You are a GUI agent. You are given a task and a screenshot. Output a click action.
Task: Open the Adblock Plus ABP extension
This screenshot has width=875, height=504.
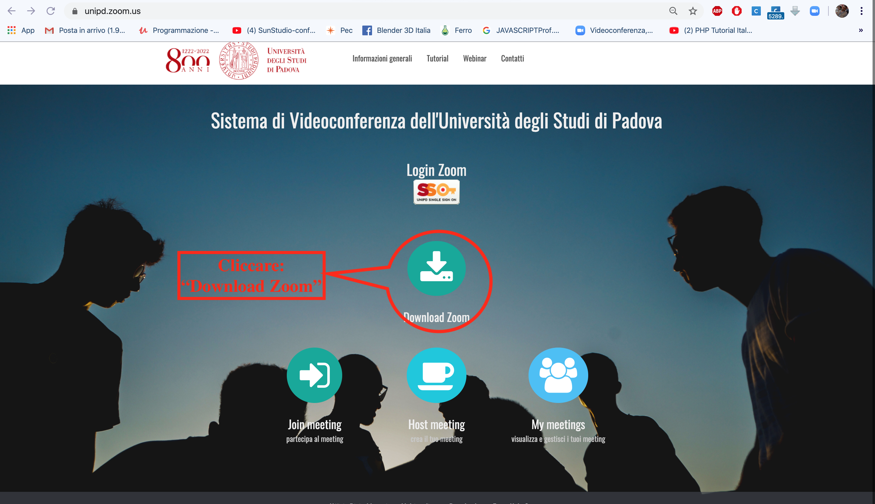click(717, 11)
